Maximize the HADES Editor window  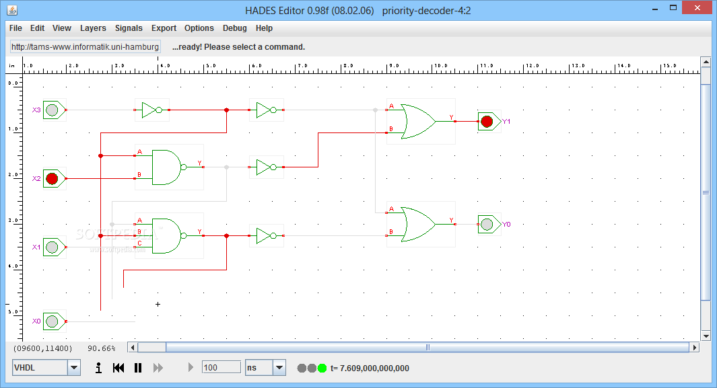click(x=673, y=8)
